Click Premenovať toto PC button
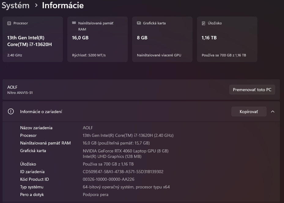Screen dimensions: 284x203 pyautogui.click(x=252, y=90)
